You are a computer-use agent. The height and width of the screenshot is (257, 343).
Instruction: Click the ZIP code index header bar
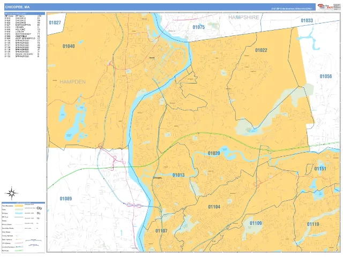(x=25, y=13)
